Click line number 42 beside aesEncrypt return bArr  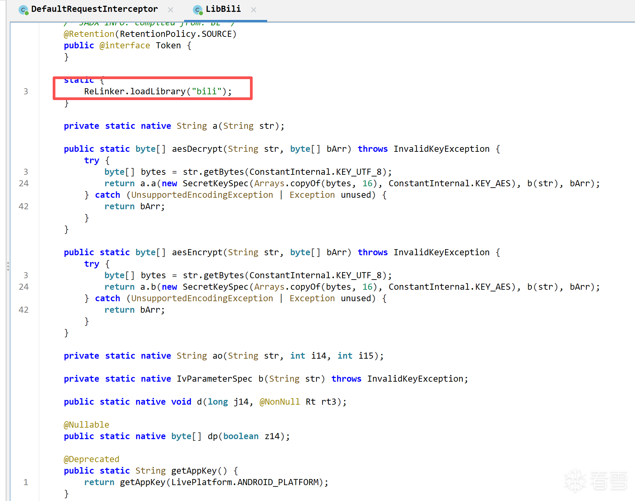click(24, 310)
